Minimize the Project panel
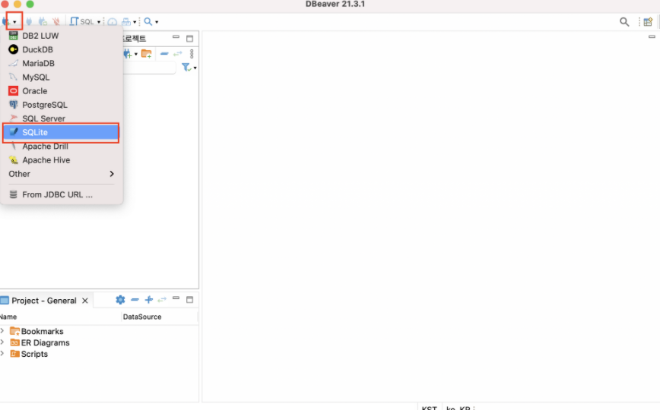Screen dimensions: 660x410 coord(176,298)
